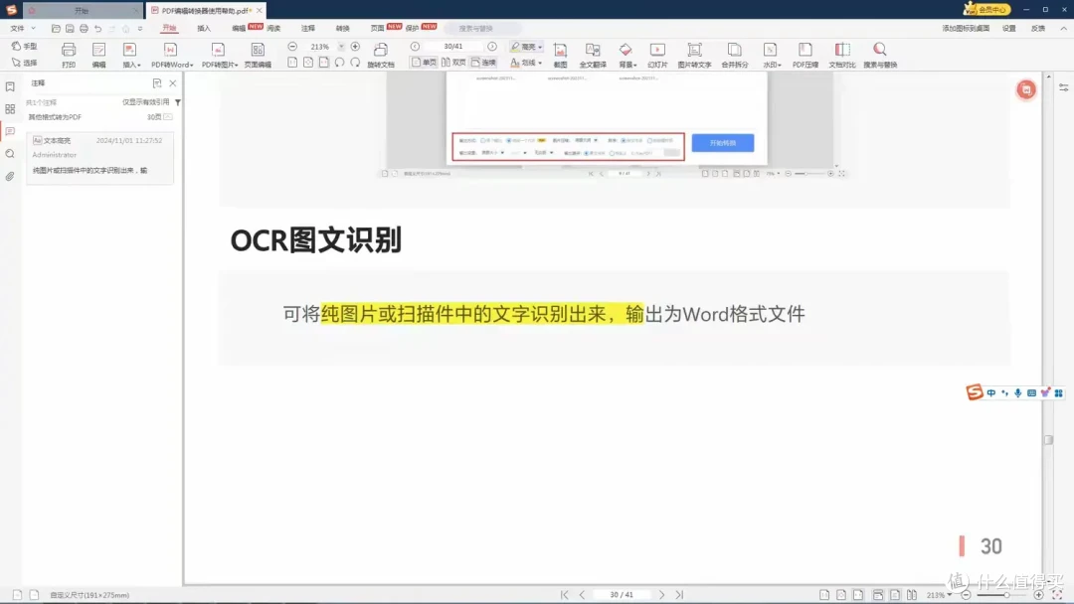Viewport: 1074px width, 604px height.
Task: Open Full Text Translation (全文翻译)
Action: pyautogui.click(x=593, y=55)
